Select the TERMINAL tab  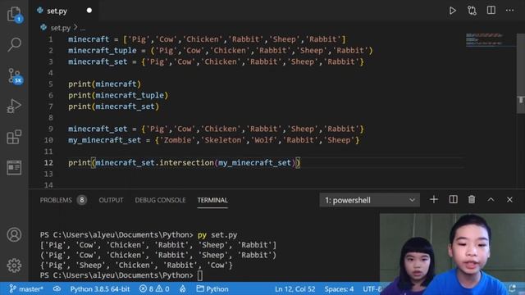212,200
